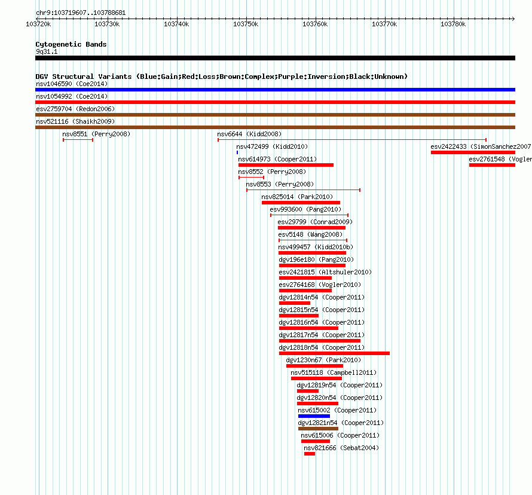Select dgv12818n54 (Cooper2011) label
Viewport: 532px width, 495px height.
click(x=322, y=347)
